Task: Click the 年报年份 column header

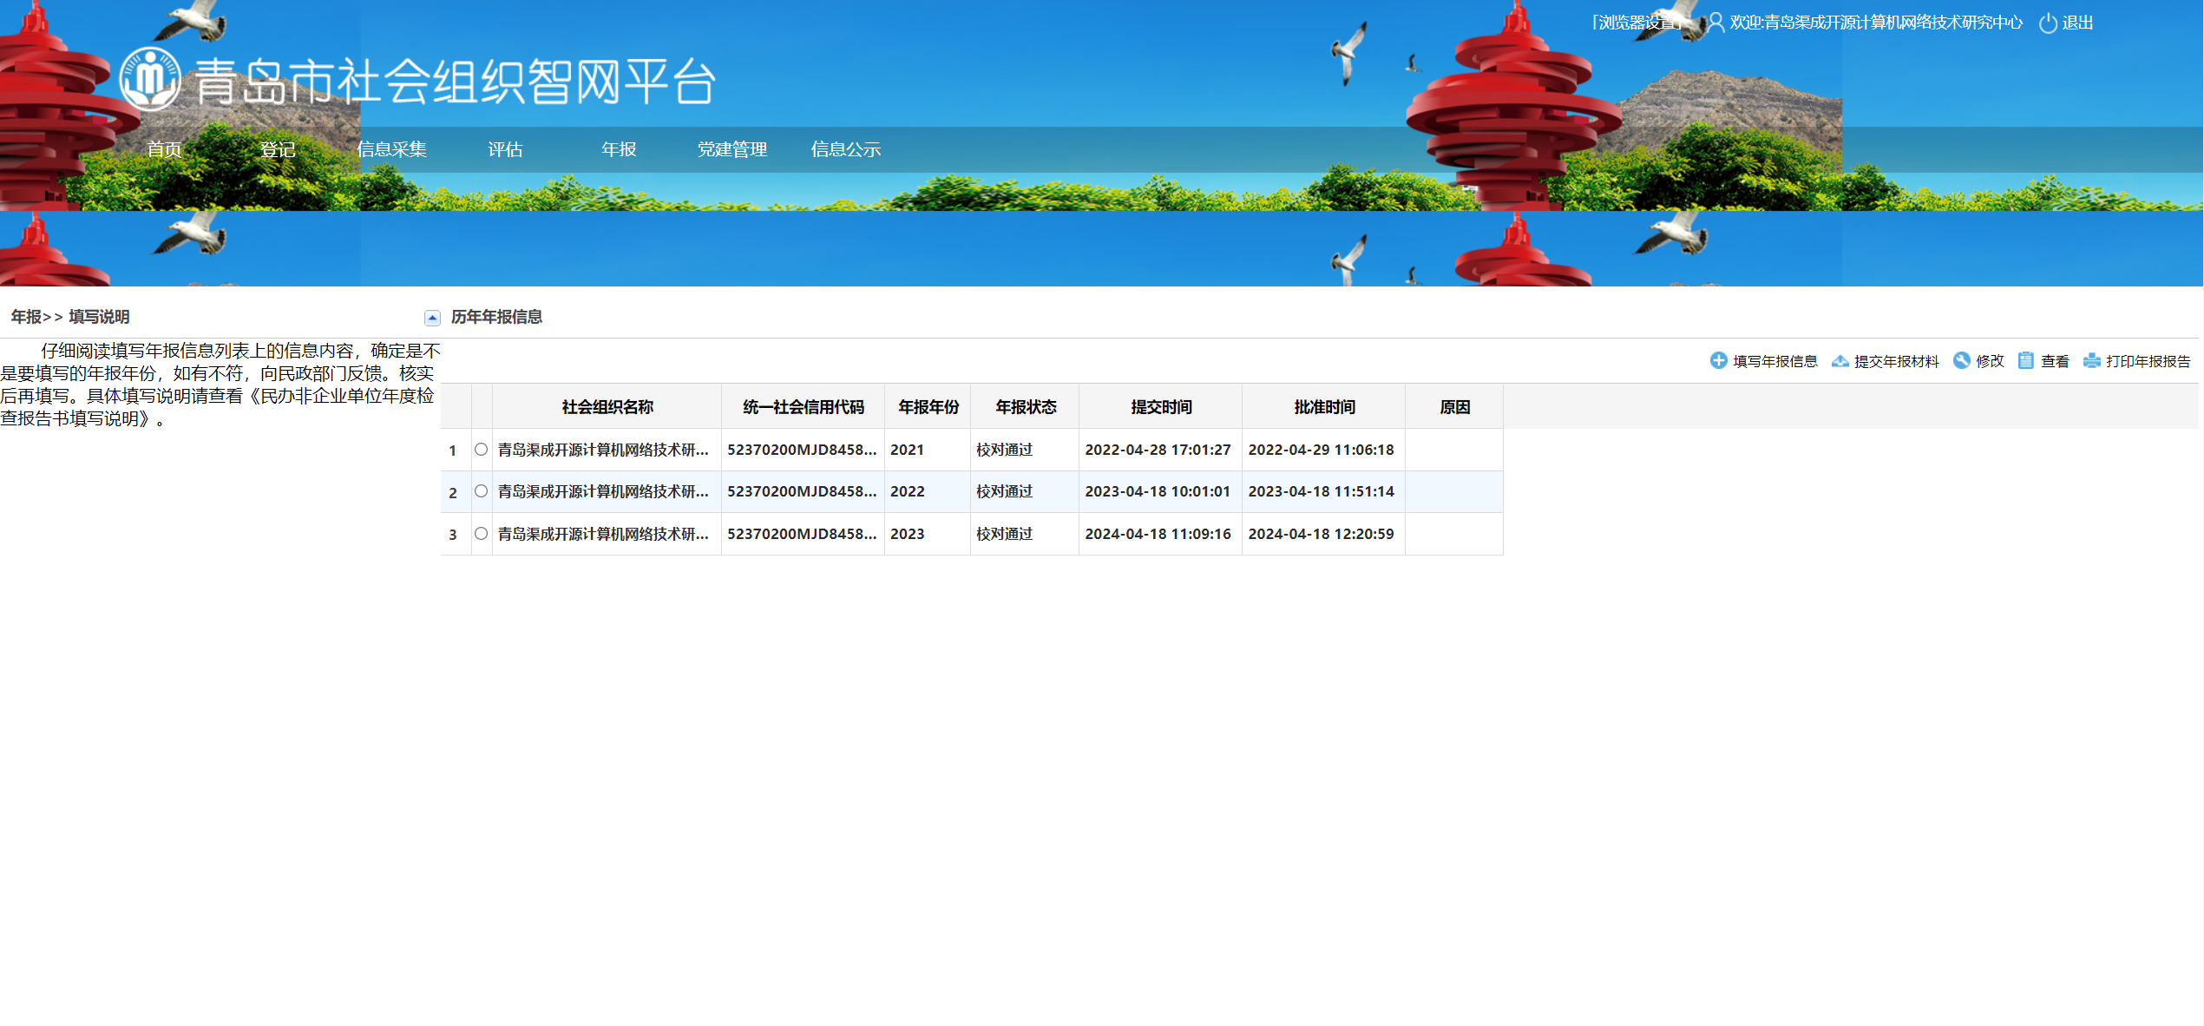Action: point(928,407)
